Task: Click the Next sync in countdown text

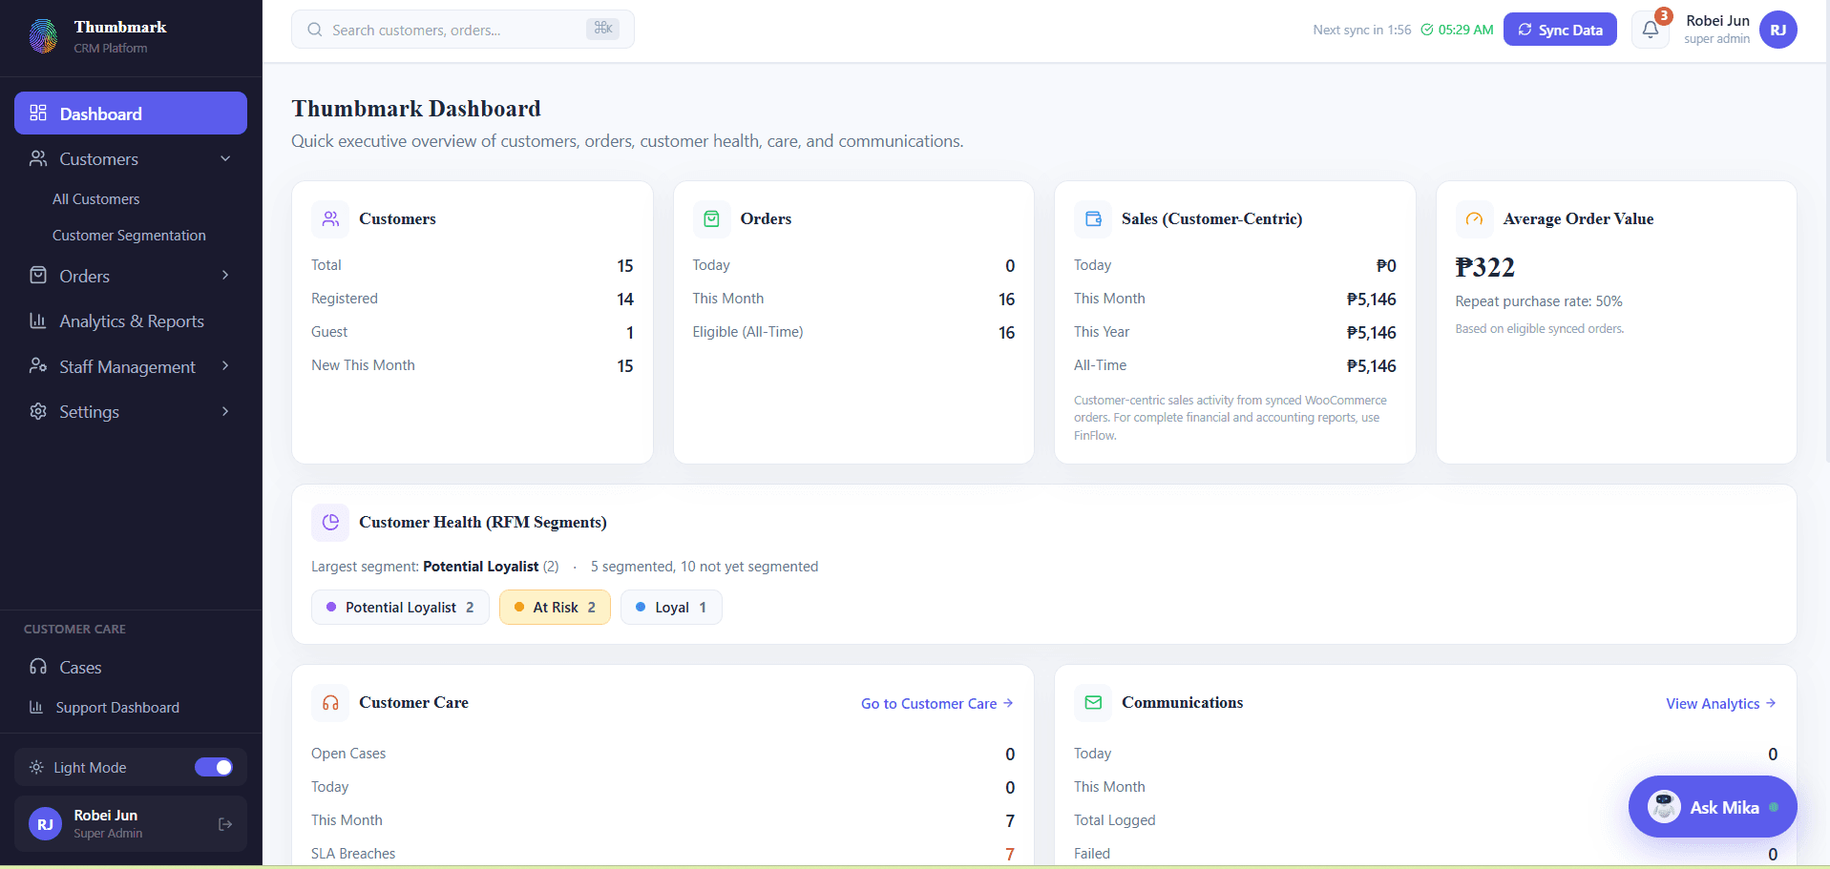Action: click(1361, 30)
